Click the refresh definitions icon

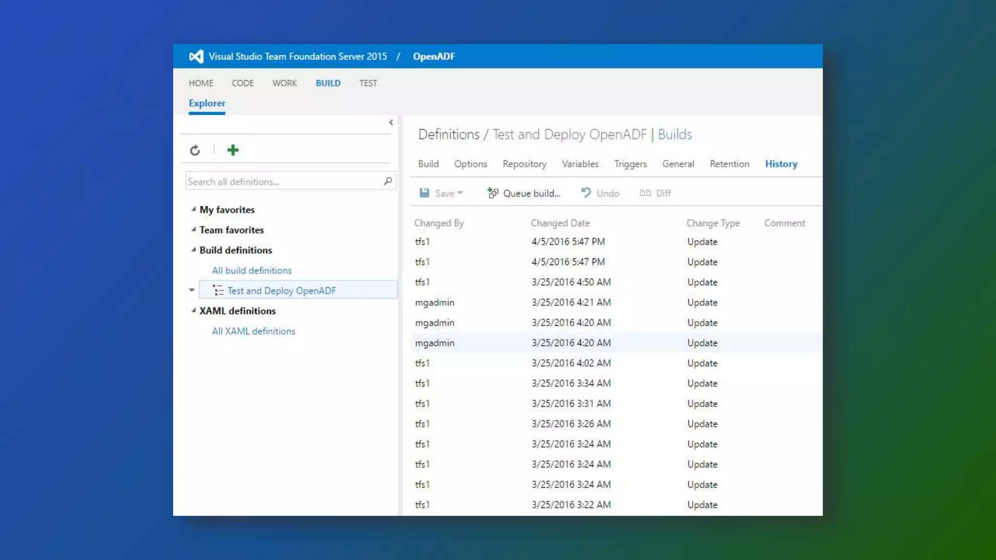click(195, 150)
